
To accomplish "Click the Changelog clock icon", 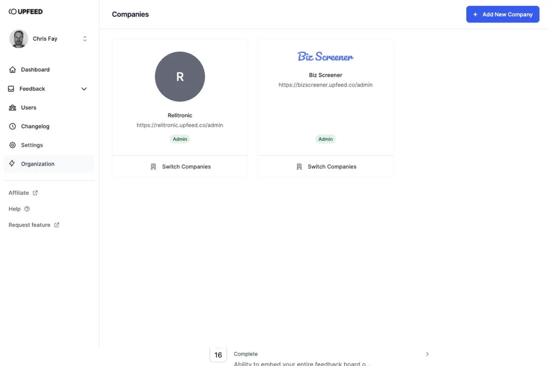I will coord(12,126).
